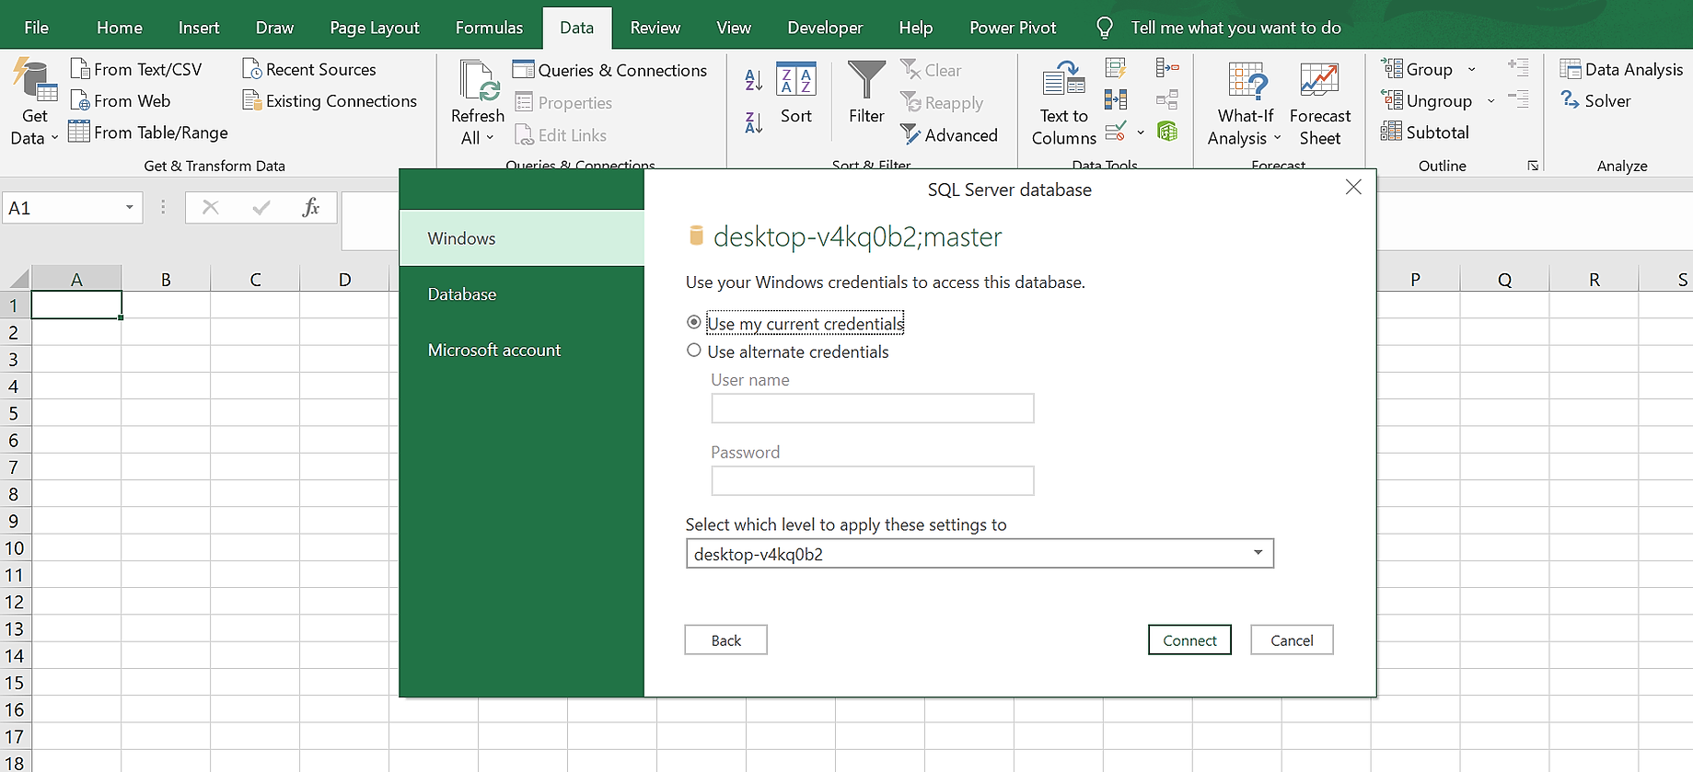
Task: Click the Insert Function fx button
Action: 311,207
